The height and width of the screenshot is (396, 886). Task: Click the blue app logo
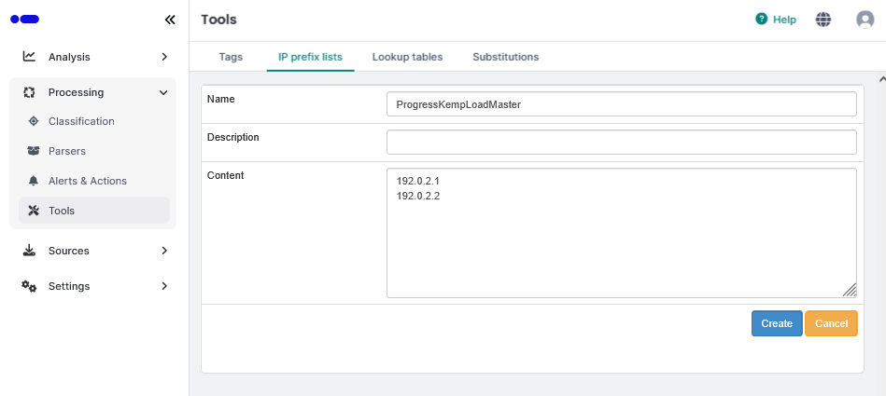25,20
